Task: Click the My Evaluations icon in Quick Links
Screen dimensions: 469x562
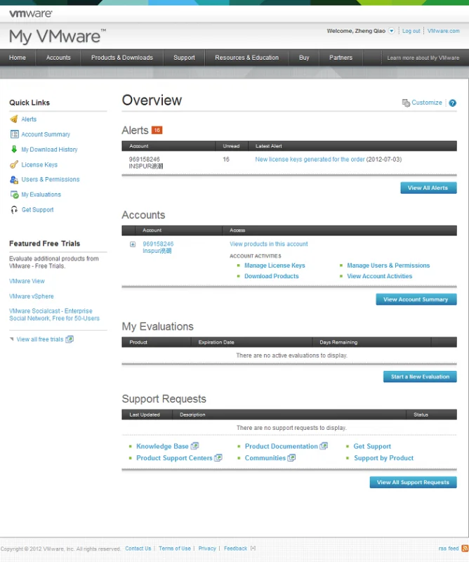Action: [14, 195]
